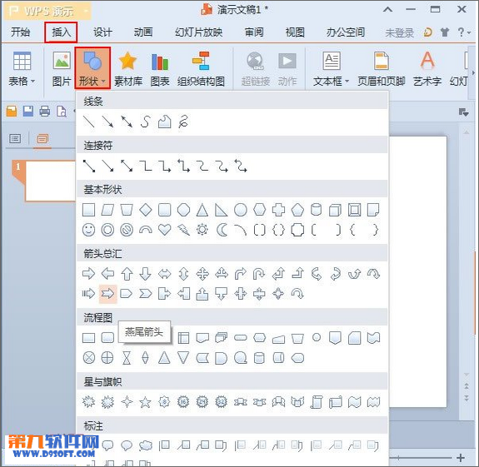
Task: Pick the lightning bolt shape
Action: 183,230
